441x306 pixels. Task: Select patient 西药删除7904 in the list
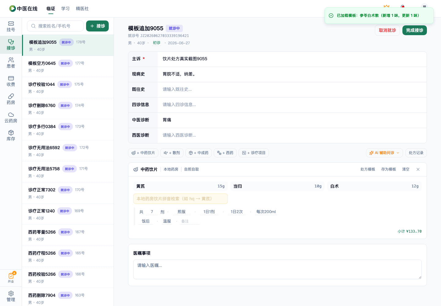68,297
